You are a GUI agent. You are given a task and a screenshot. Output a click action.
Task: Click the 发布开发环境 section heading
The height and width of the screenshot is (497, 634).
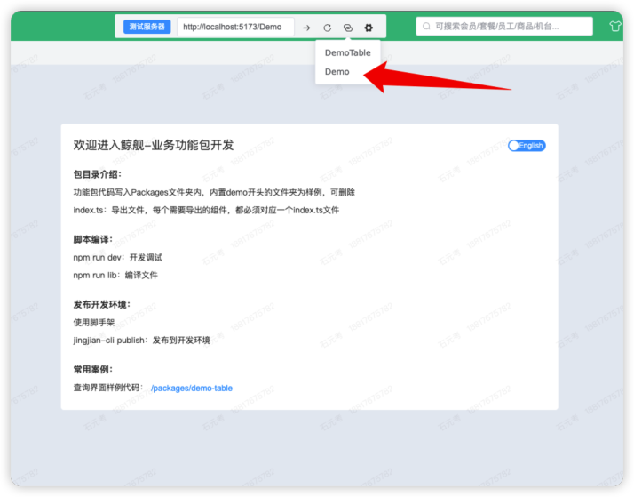pyautogui.click(x=102, y=304)
